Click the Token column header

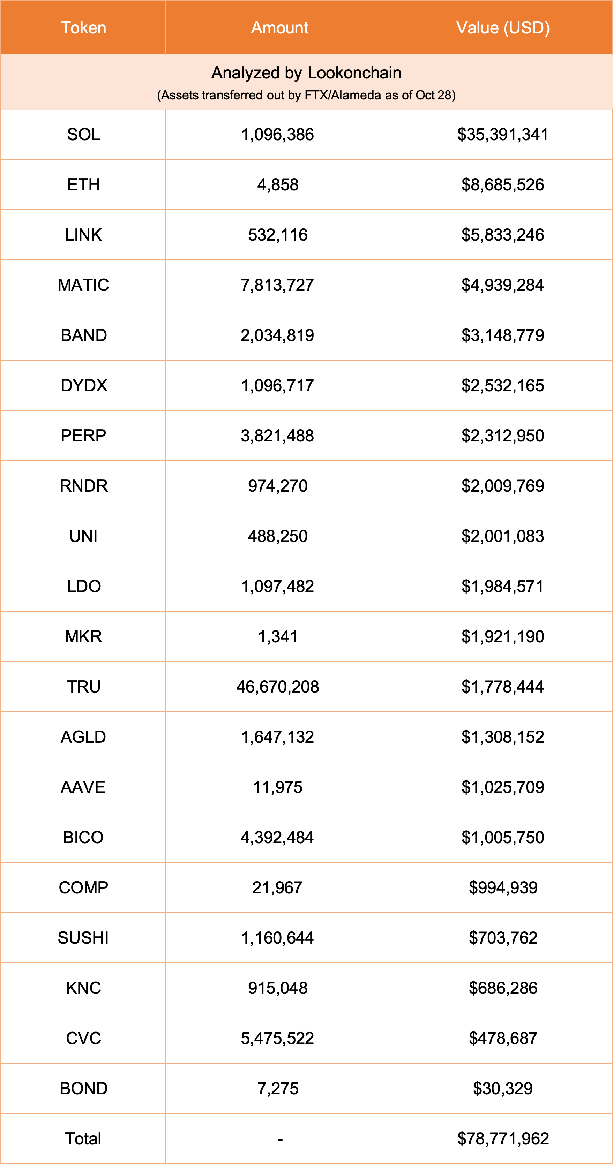[84, 28]
